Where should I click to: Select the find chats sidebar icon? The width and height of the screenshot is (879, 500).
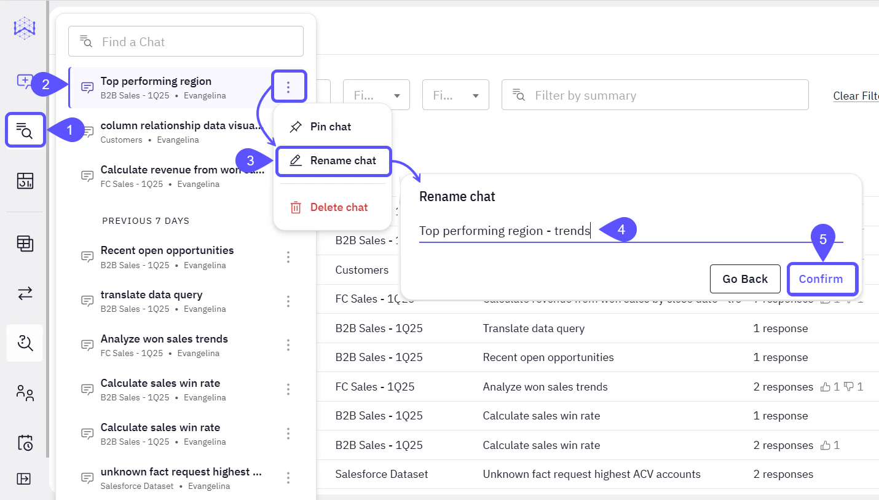[25, 130]
